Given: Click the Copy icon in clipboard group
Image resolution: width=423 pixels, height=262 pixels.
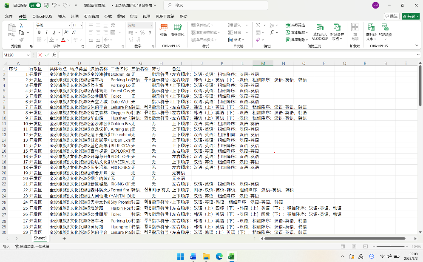Looking at the screenshot, I should coord(22,32).
